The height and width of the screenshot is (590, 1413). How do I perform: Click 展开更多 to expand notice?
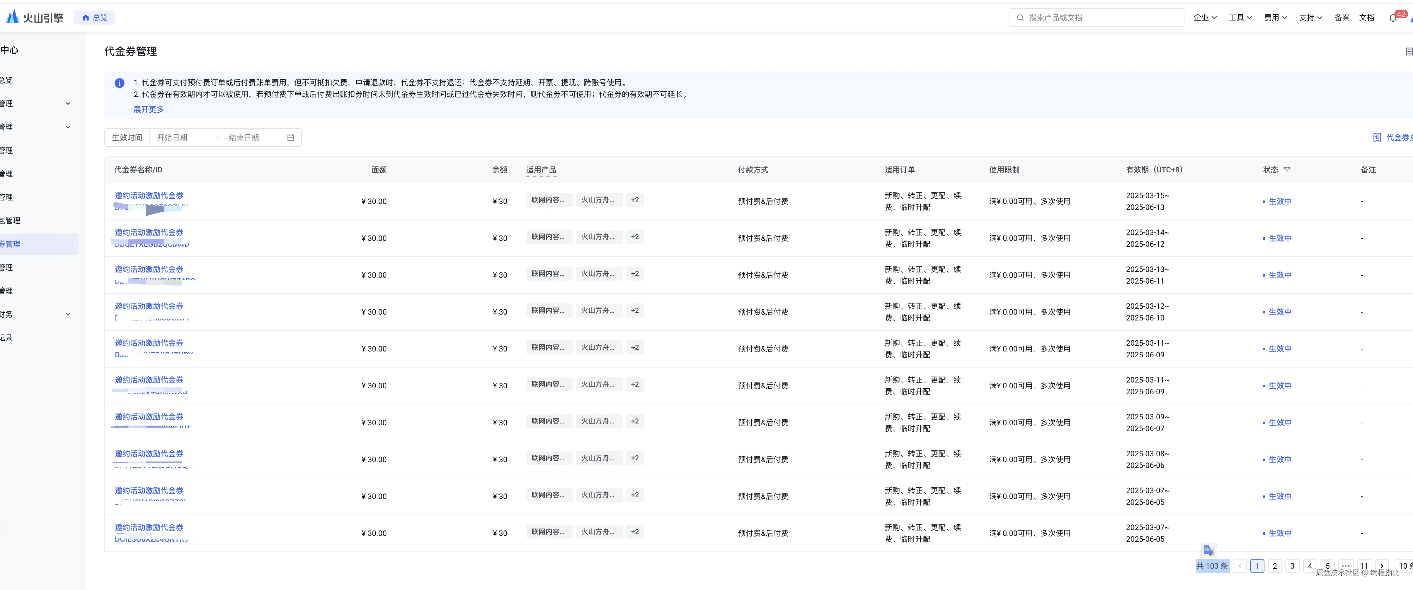coord(149,109)
